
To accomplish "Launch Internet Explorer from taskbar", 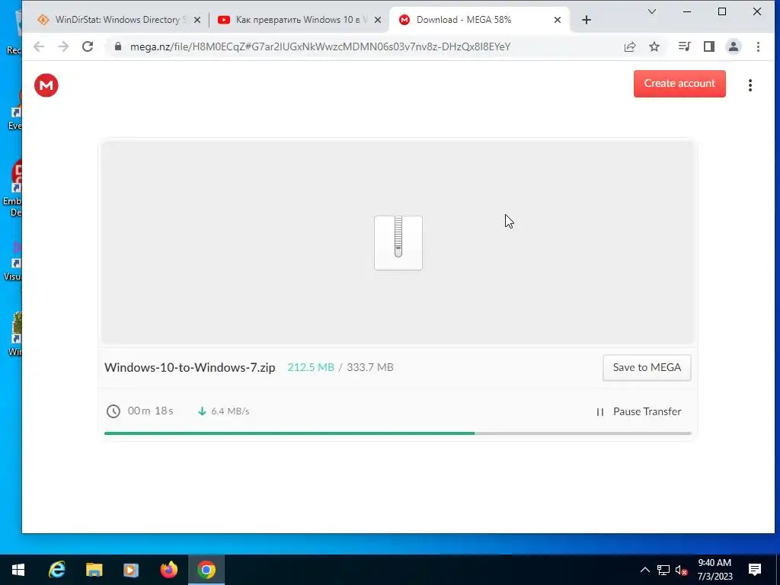I will (56, 570).
